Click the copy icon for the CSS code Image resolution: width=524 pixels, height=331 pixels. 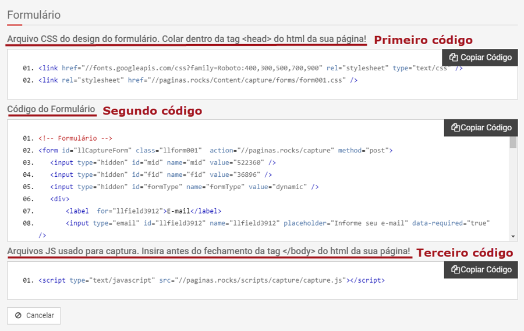(454, 58)
